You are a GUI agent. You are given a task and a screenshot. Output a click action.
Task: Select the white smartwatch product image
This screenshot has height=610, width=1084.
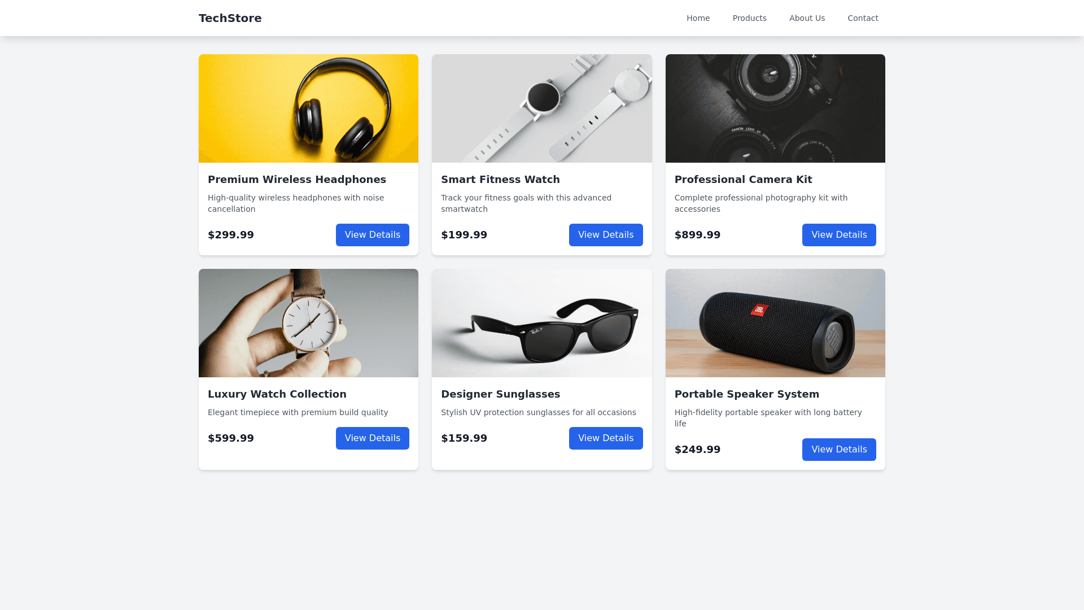click(x=542, y=108)
